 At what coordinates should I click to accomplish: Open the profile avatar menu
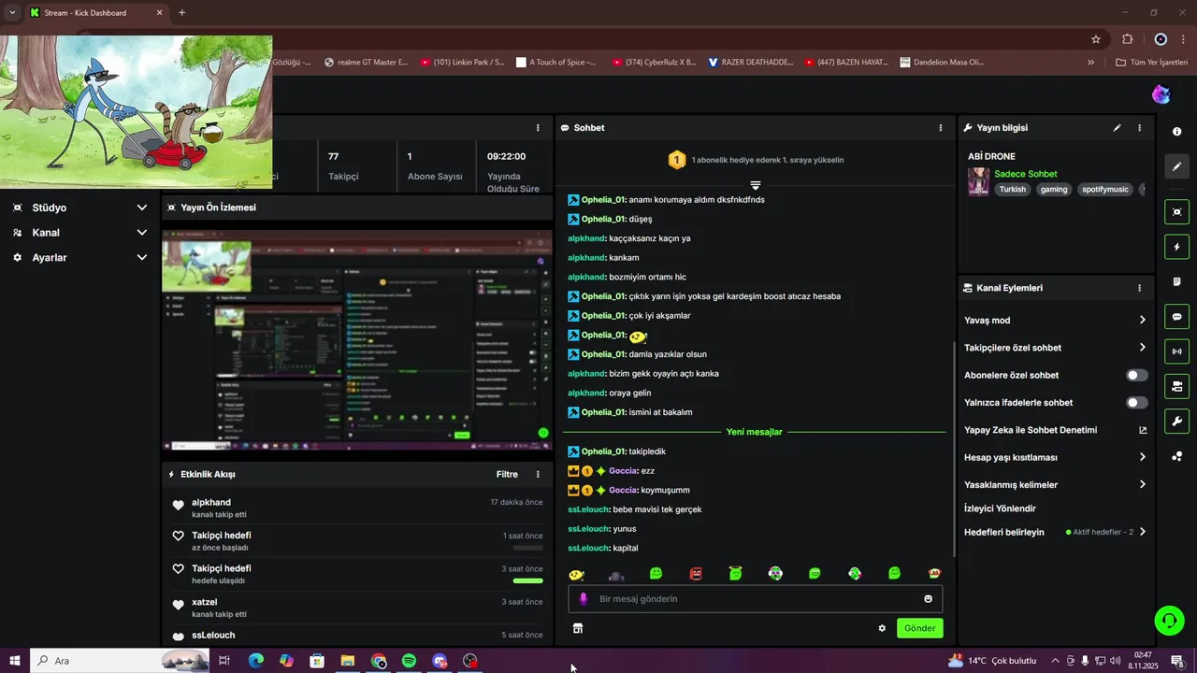[1161, 94]
